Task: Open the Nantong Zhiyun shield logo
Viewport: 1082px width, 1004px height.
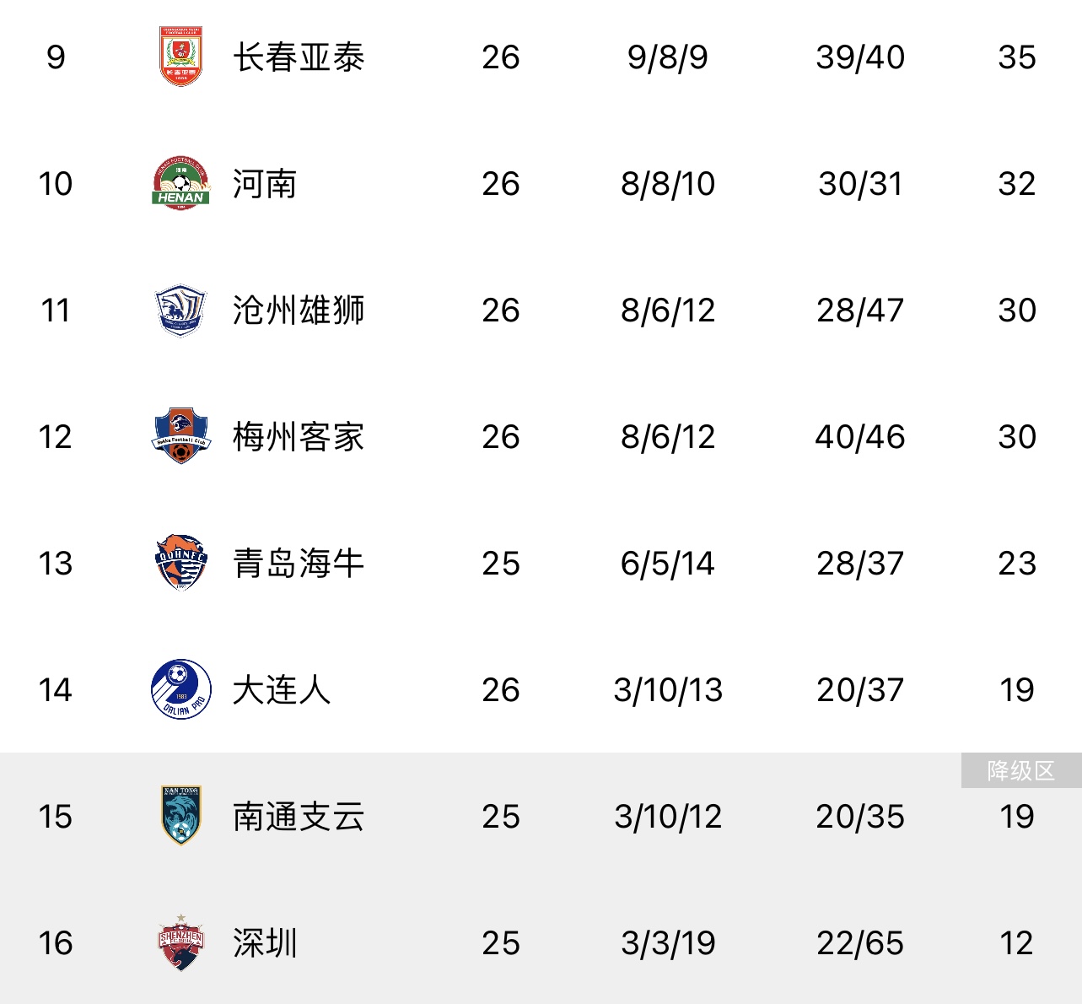Action: click(180, 816)
